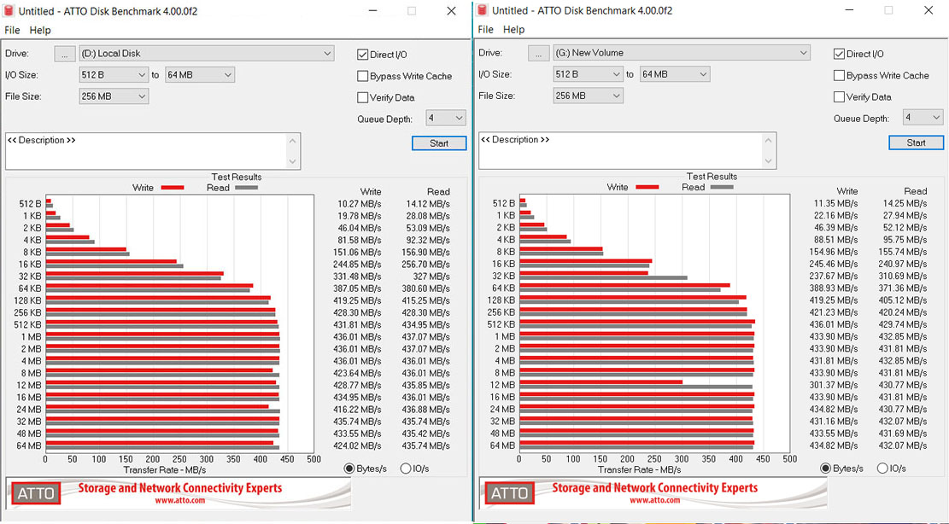Enable Verify Data in left window

362,97
